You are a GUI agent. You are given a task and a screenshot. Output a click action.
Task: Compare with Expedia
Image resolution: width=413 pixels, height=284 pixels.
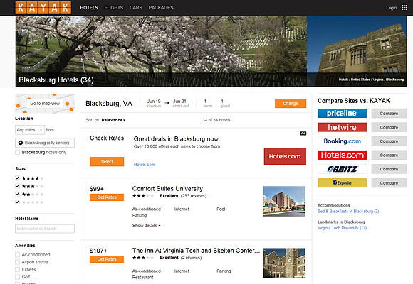[x=389, y=183]
